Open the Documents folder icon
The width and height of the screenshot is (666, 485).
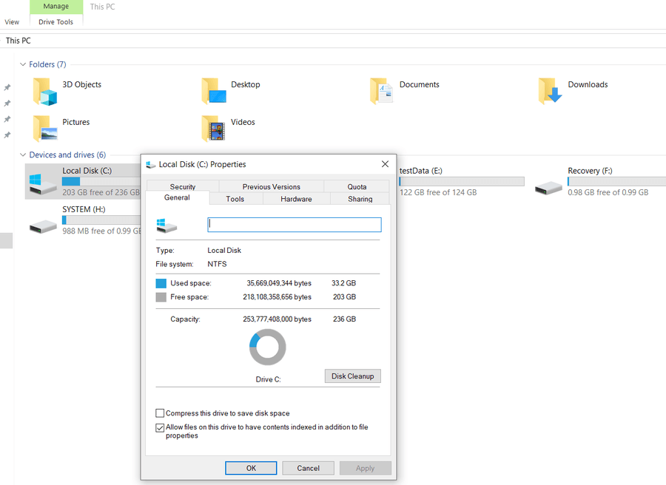click(381, 91)
